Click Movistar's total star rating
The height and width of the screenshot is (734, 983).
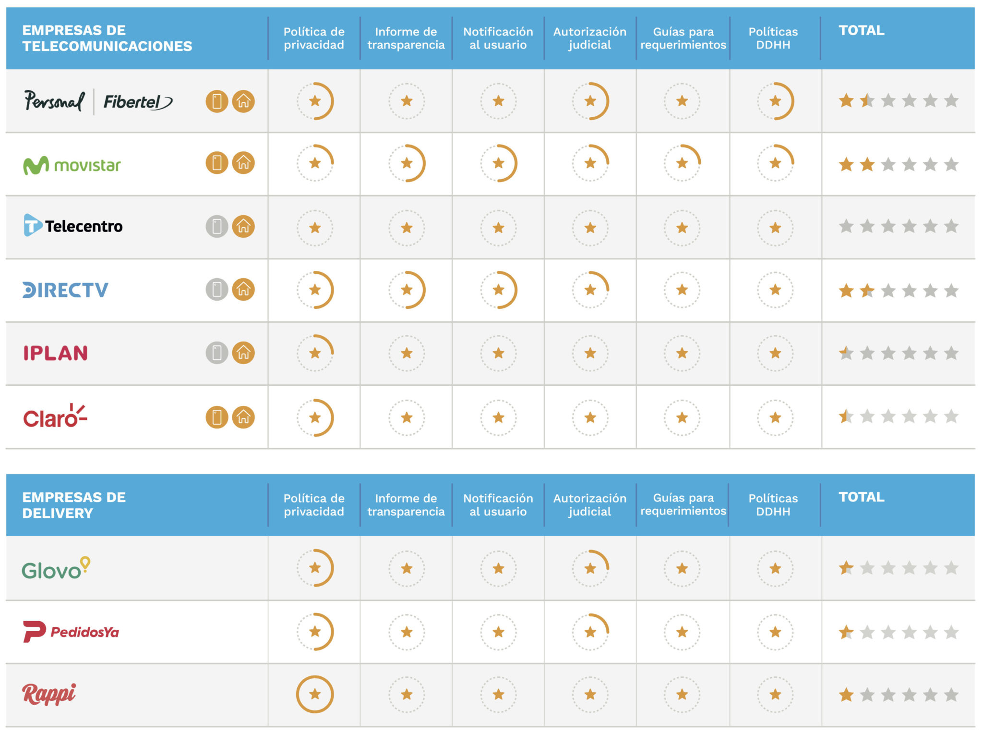(898, 165)
